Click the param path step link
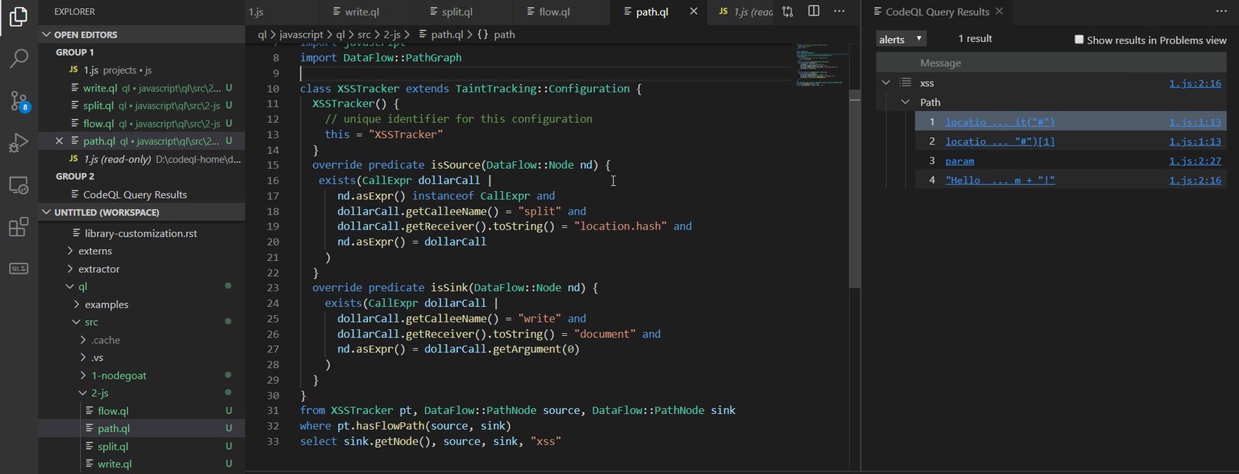The image size is (1239, 474). point(960,160)
